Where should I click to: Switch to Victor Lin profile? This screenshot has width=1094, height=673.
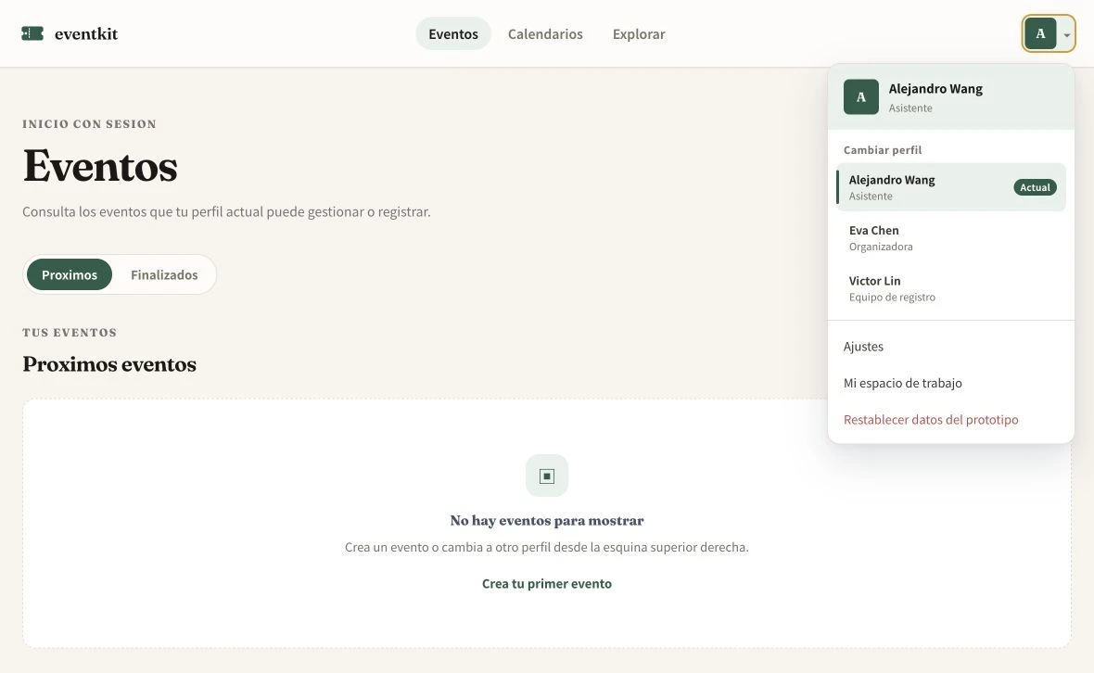pos(950,288)
